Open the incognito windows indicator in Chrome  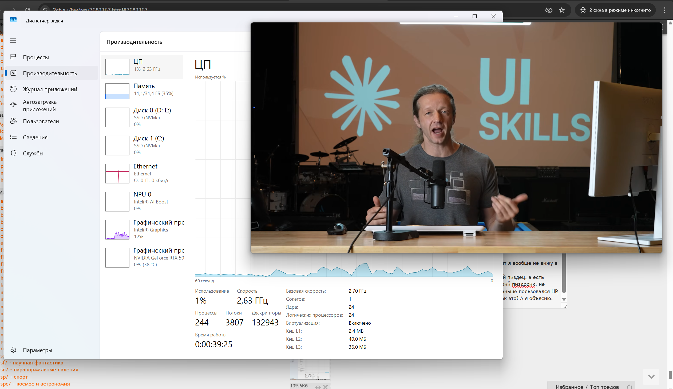tap(615, 10)
